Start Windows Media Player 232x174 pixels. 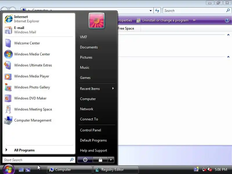(x=39, y=76)
